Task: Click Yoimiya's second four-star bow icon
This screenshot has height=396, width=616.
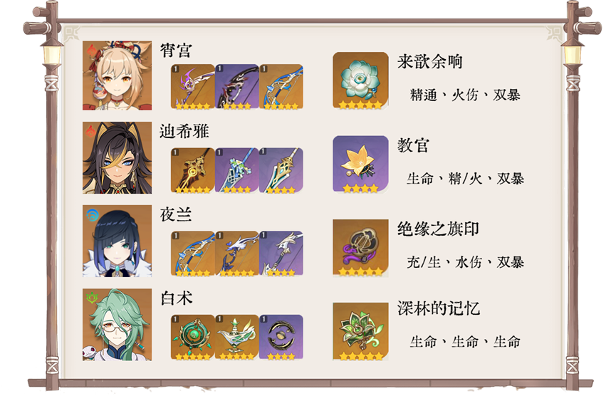Action: 237,87
